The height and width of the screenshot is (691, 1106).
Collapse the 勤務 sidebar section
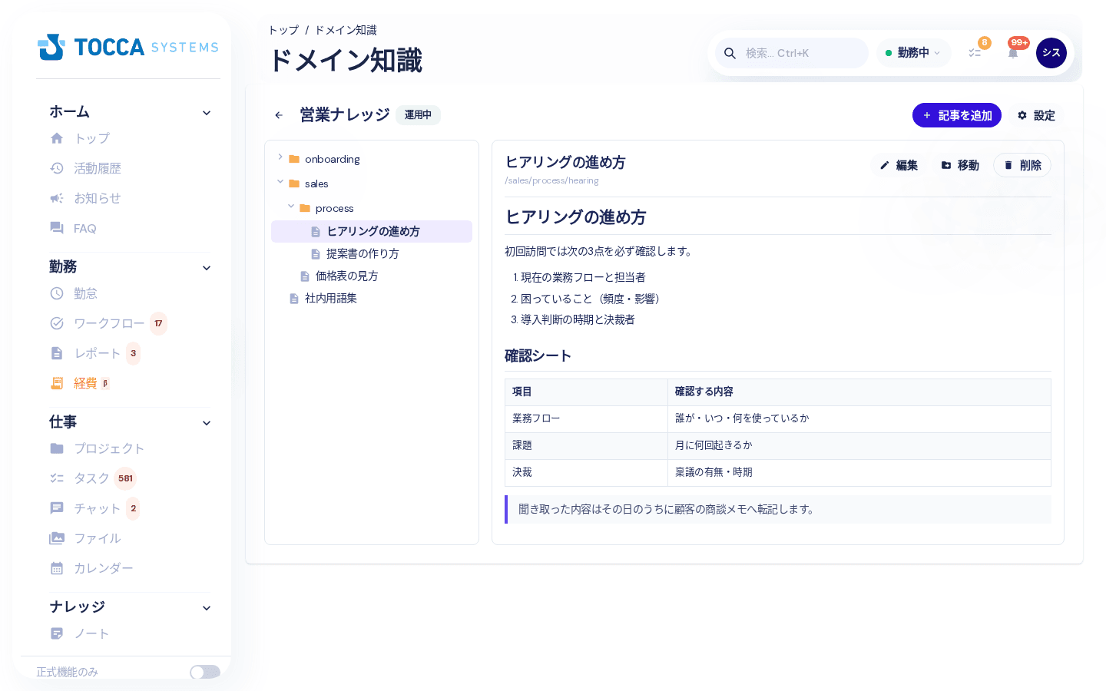(207, 268)
